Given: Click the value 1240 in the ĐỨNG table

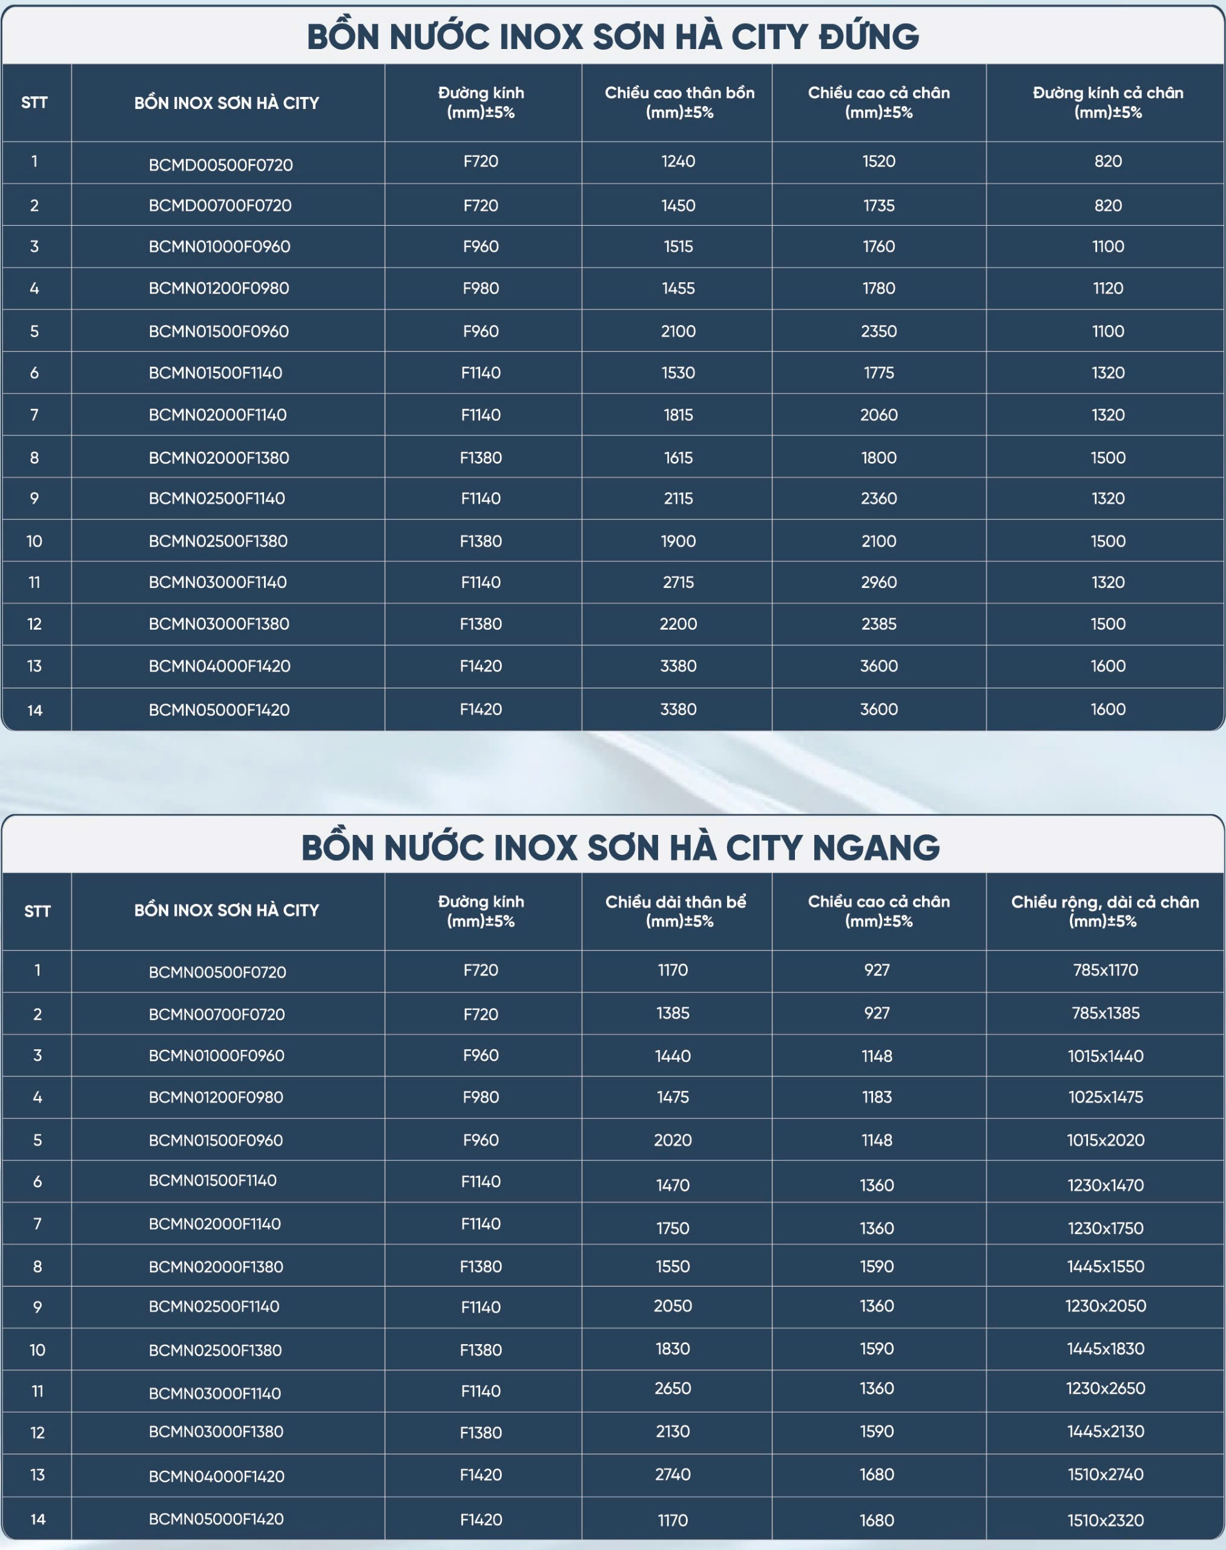Looking at the screenshot, I should (x=678, y=161).
